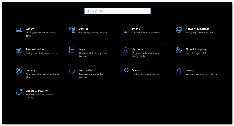Screen dimensions: 234x126
Task: Select the Search category heading
Action: (x=136, y=70)
